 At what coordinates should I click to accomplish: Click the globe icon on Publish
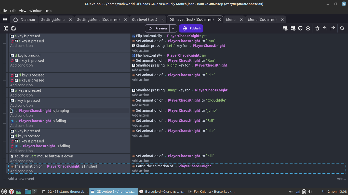(x=185, y=28)
